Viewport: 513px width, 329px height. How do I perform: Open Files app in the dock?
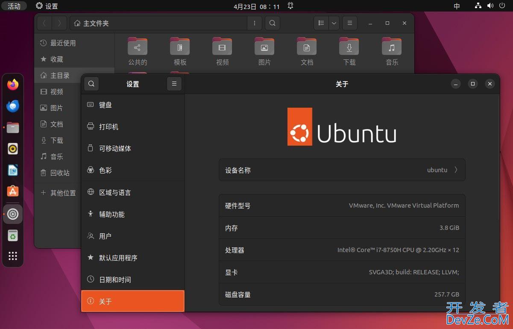click(13, 127)
